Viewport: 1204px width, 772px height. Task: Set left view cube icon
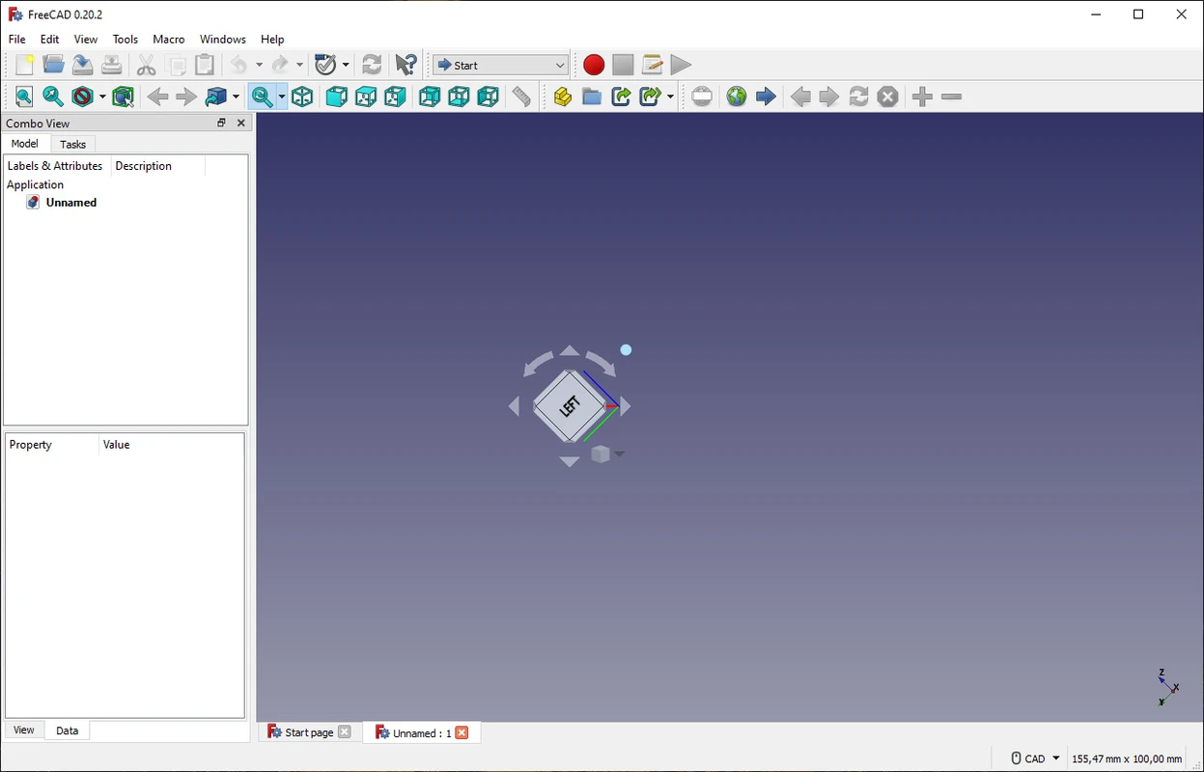tap(488, 96)
